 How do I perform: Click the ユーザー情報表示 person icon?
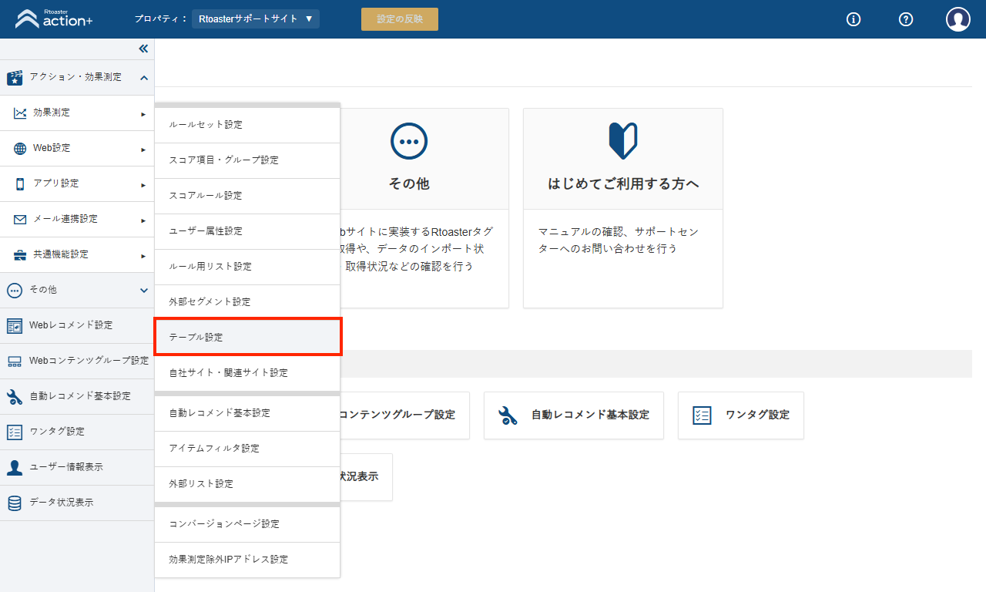(x=14, y=468)
